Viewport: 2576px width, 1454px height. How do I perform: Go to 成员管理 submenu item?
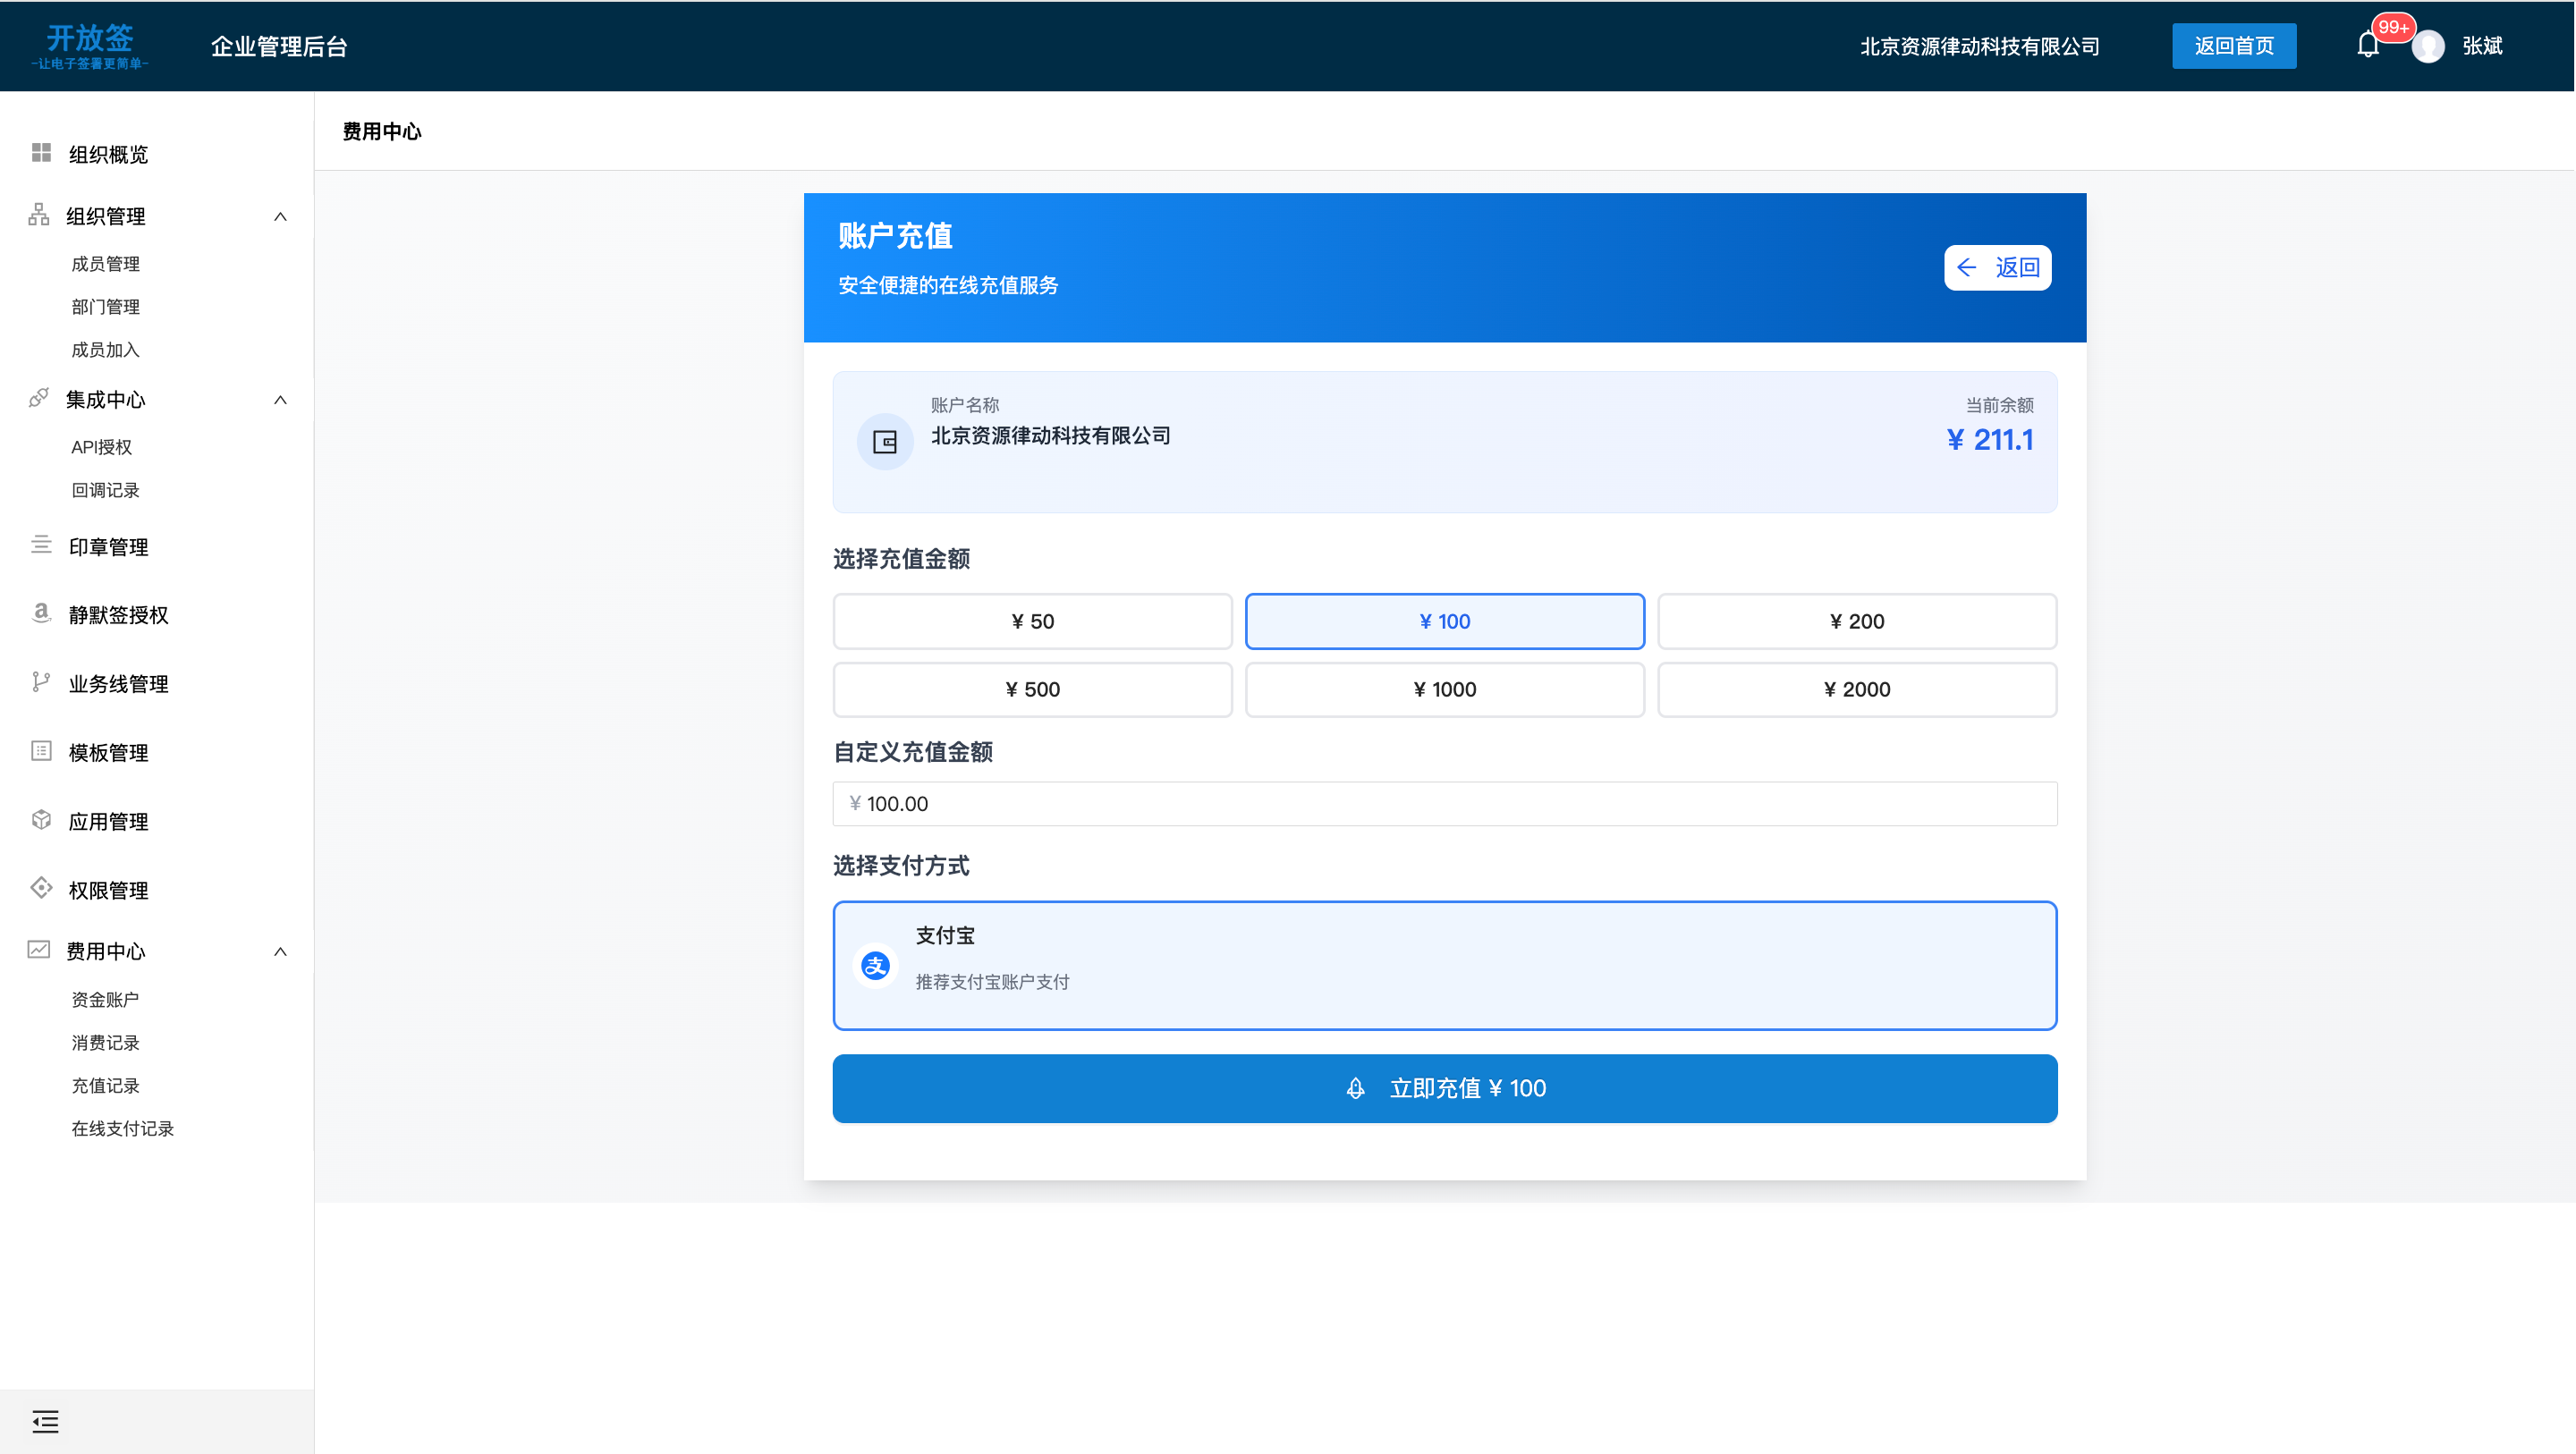pos(105,264)
